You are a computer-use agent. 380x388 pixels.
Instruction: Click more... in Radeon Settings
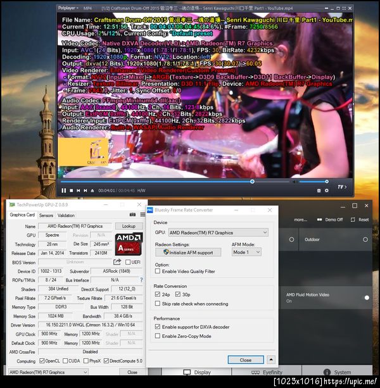pos(301,220)
